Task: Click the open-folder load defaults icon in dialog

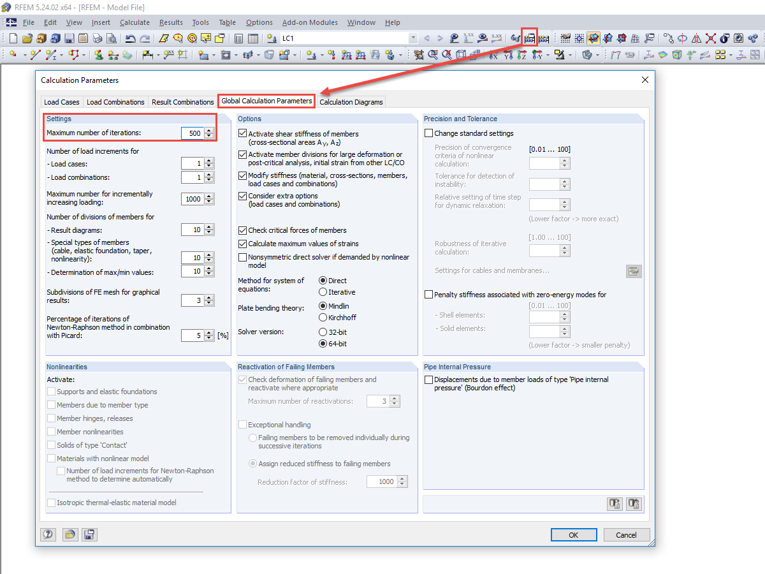Action: point(69,534)
